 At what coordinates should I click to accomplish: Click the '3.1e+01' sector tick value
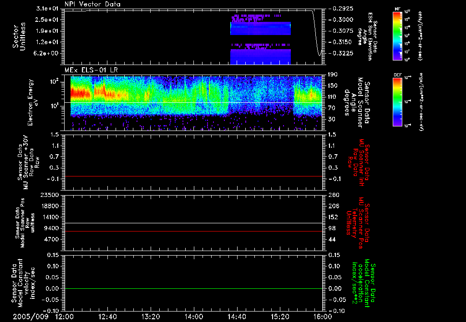tap(47, 9)
